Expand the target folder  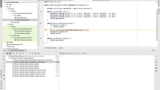5,42
